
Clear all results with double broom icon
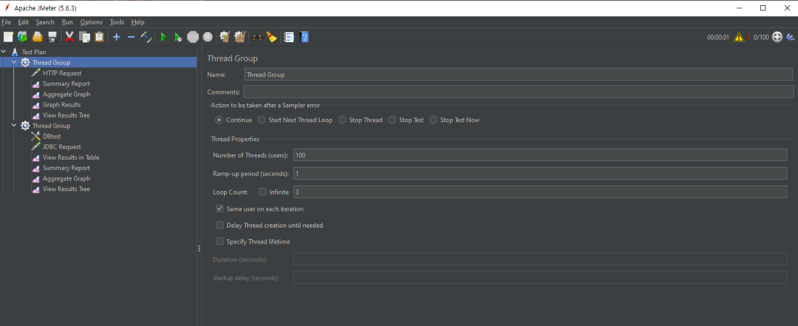[x=240, y=37]
